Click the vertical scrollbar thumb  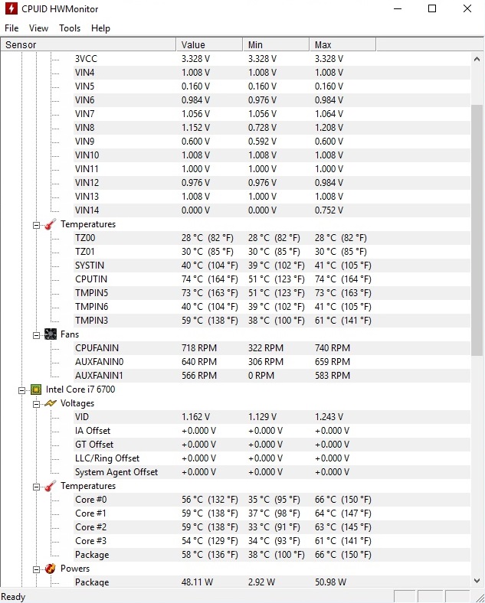coord(477,230)
